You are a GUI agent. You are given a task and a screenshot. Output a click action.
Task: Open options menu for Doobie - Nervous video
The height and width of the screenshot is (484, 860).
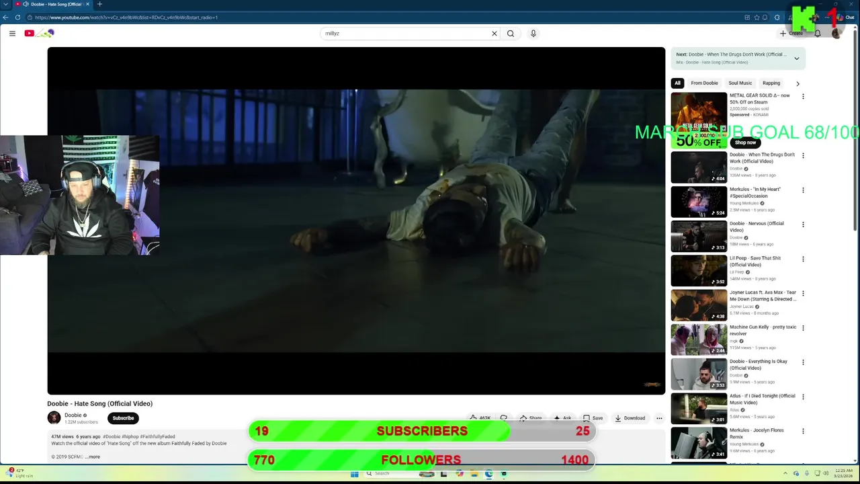tap(803, 225)
